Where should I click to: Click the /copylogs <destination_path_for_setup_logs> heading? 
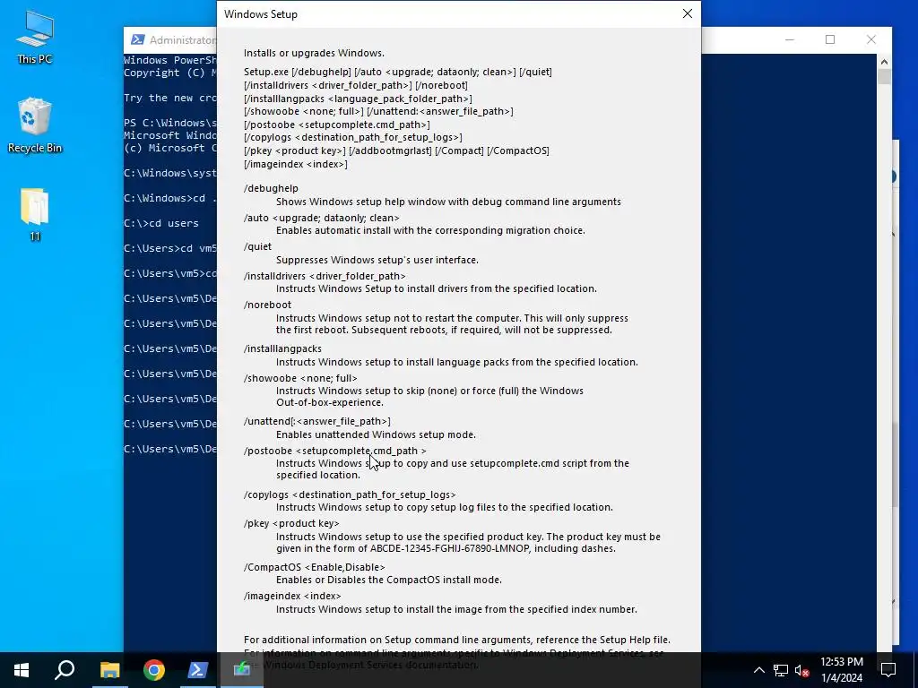350,494
